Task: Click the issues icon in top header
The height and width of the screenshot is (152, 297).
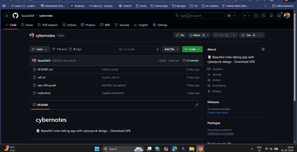Action: tap(256, 16)
